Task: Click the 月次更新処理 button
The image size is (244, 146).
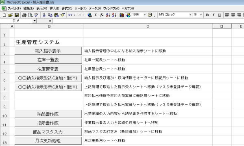Action: coord(48,141)
